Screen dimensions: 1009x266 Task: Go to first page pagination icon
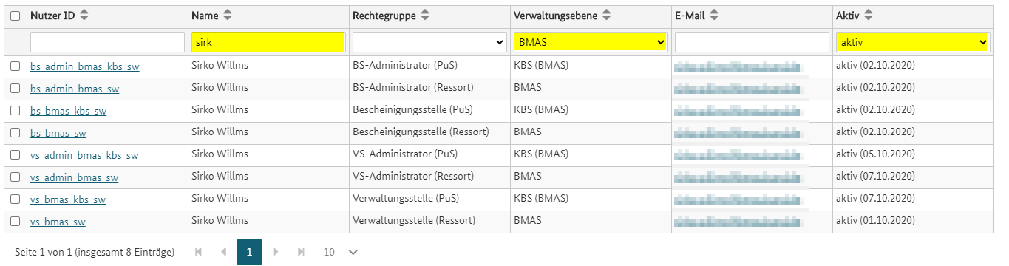(x=198, y=252)
